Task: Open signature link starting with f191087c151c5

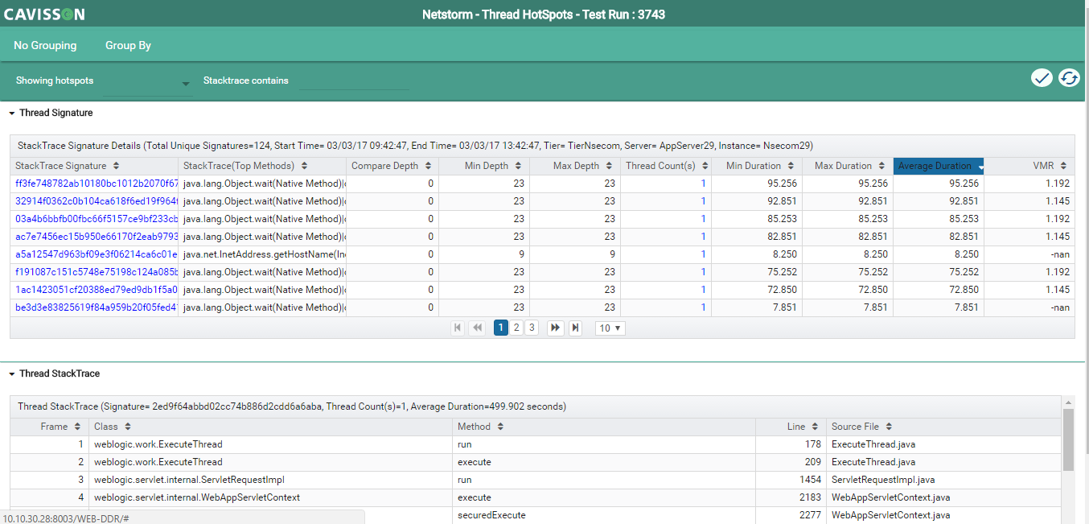Action: click(96, 272)
